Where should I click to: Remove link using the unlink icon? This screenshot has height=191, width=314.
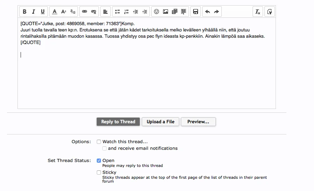(94, 12)
